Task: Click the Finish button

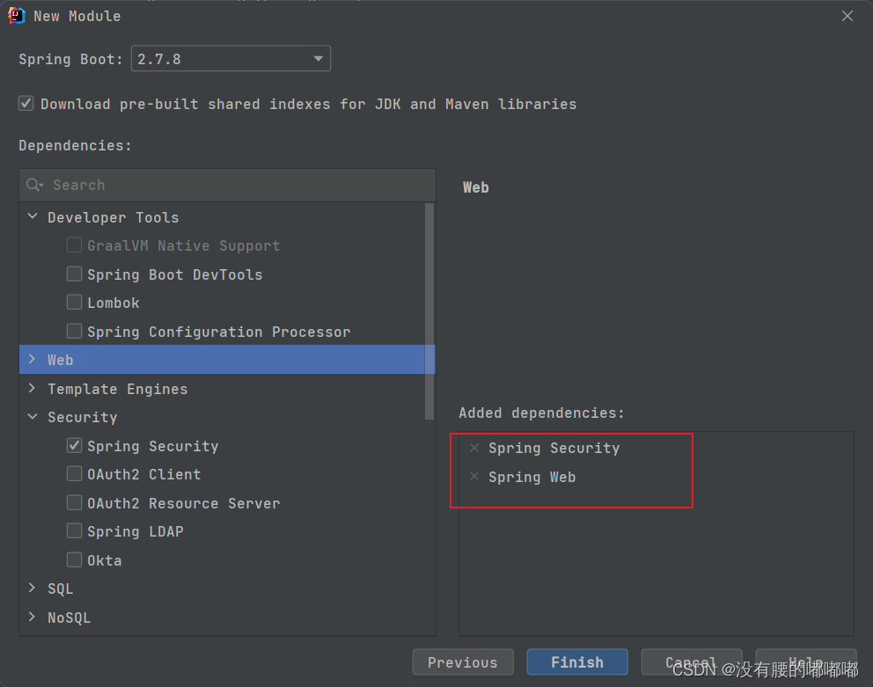Action: click(x=577, y=662)
